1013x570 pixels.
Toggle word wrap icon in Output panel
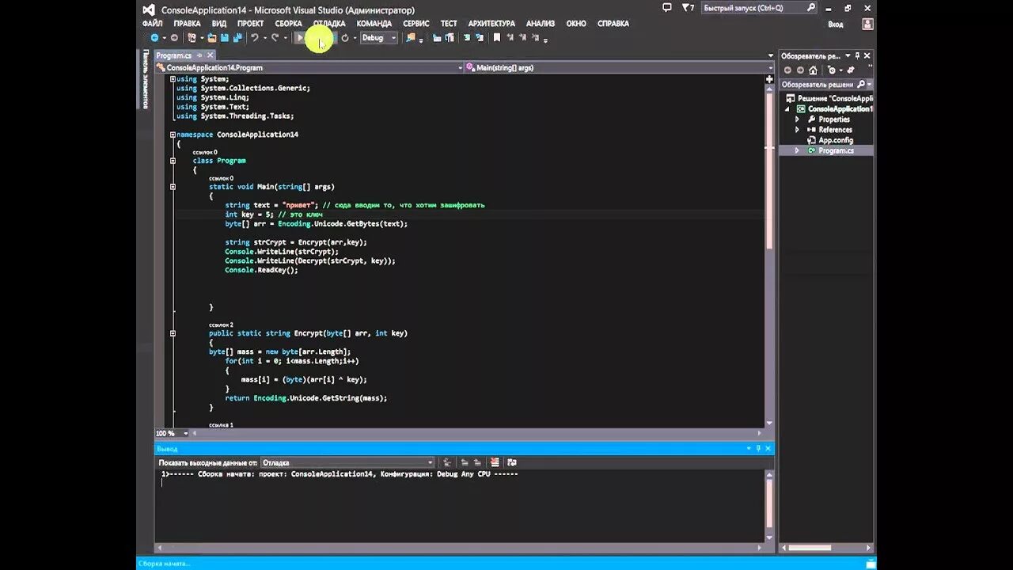(511, 462)
